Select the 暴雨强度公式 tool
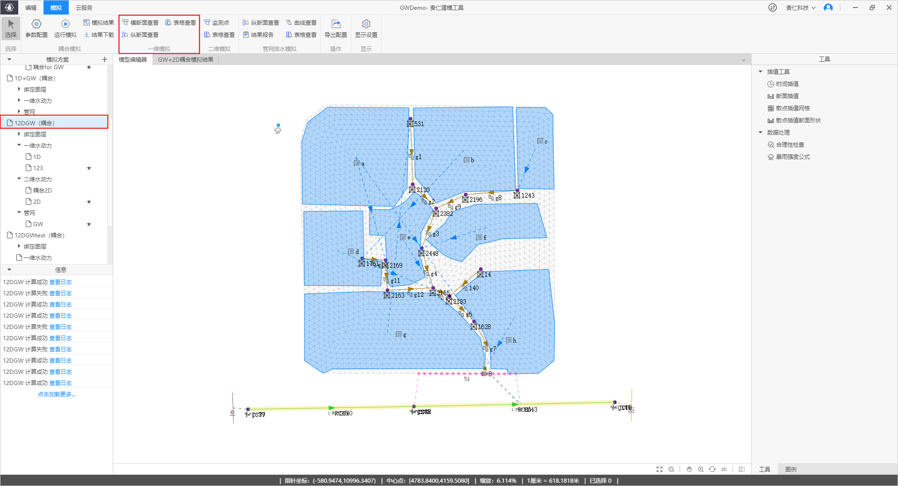The width and height of the screenshot is (898, 486). pyautogui.click(x=793, y=157)
